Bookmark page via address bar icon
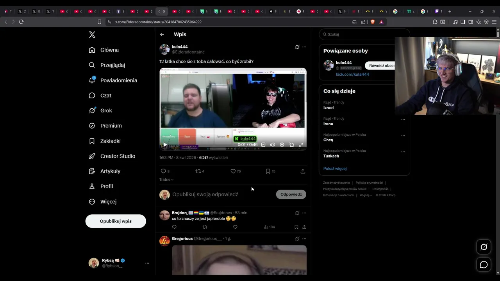 tap(99, 22)
